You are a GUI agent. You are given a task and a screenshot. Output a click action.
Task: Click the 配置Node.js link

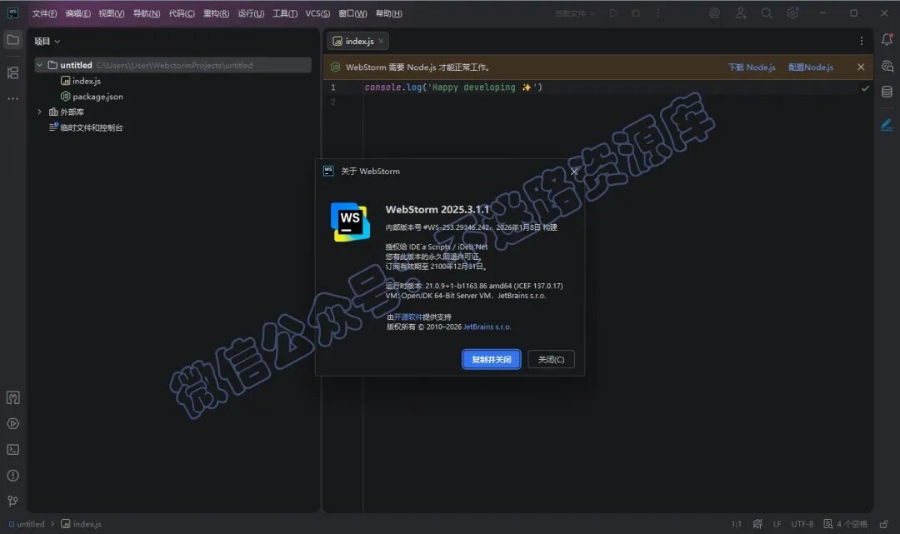point(811,67)
